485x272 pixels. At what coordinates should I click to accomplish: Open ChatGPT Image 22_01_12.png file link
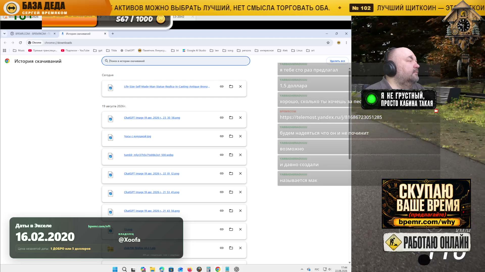point(151,174)
